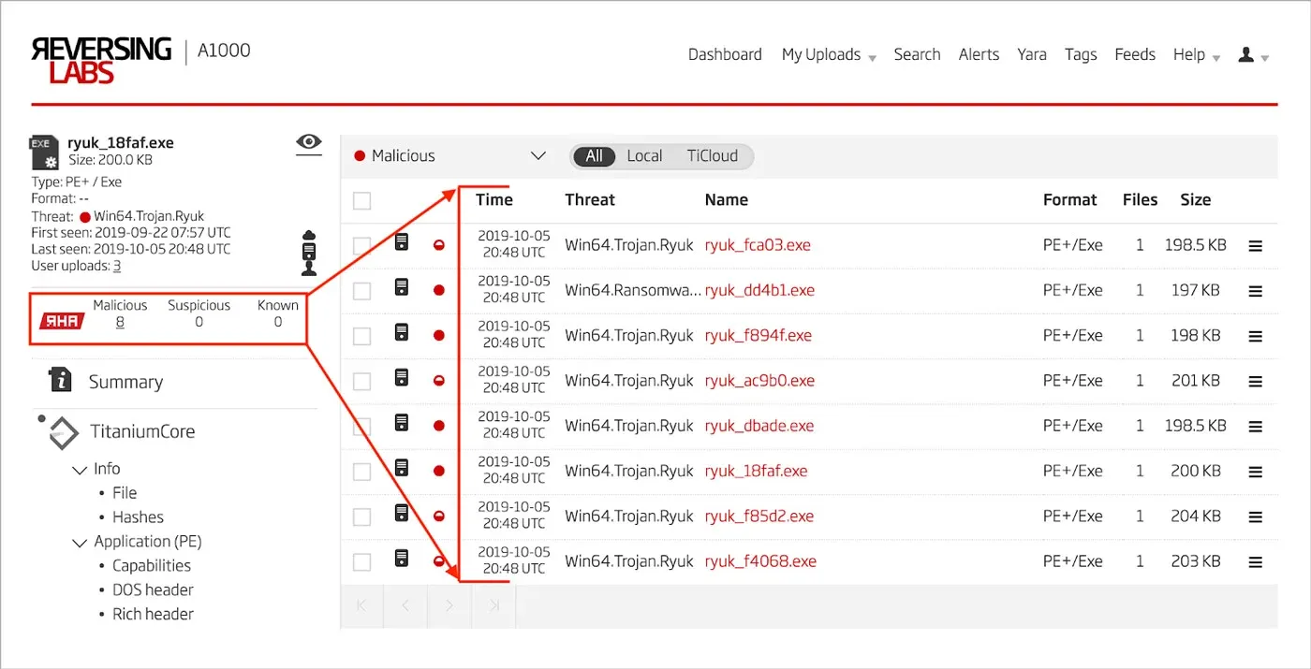Open the actions menu icon for ryuk_fca03.exe row
Image resolution: width=1311 pixels, height=669 pixels.
(x=1256, y=244)
